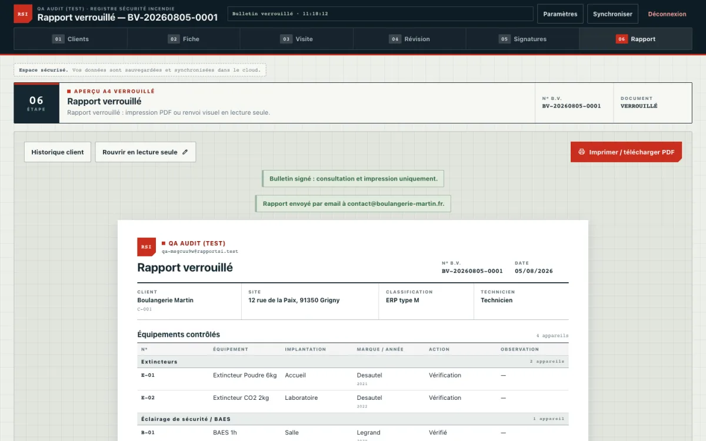
Task: Click the 'APERÇU A4 VERROUILLÉ' label
Action: point(114,92)
